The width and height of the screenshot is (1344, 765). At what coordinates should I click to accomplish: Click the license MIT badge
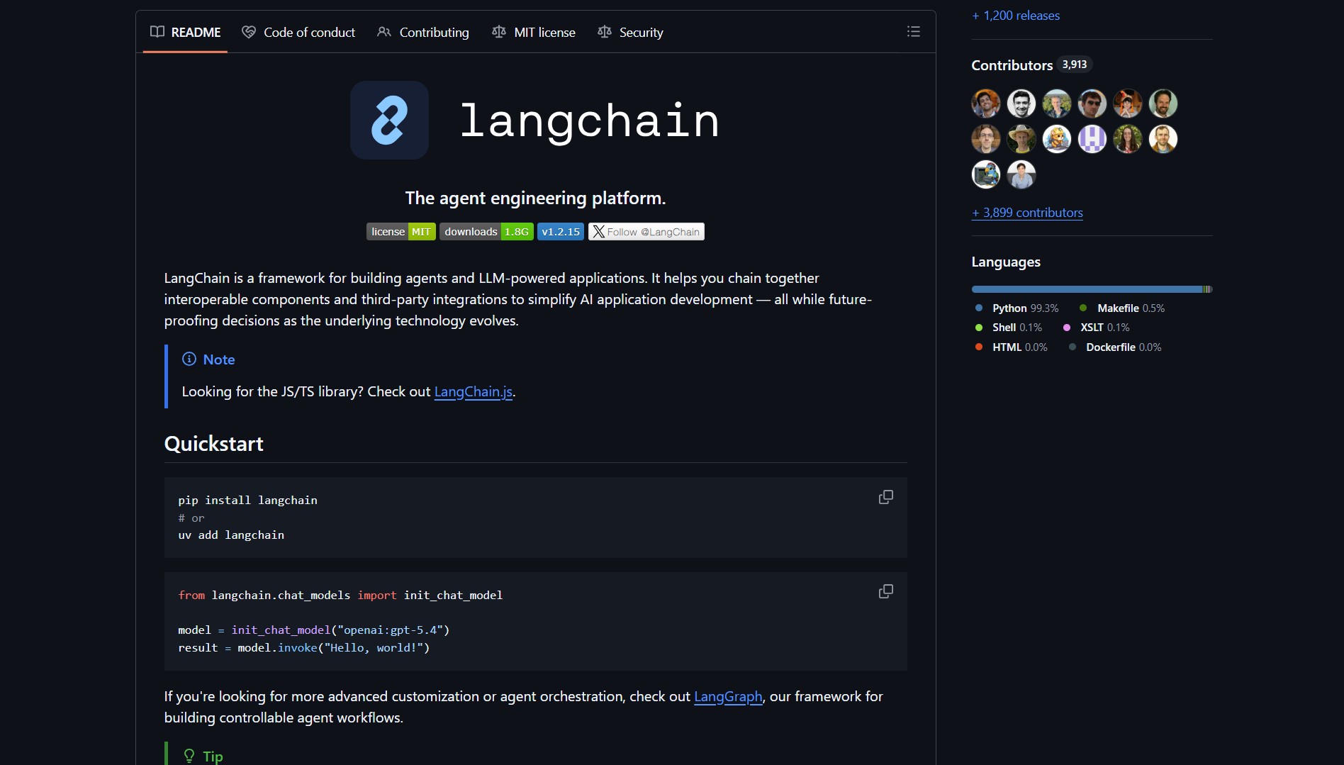coord(401,232)
